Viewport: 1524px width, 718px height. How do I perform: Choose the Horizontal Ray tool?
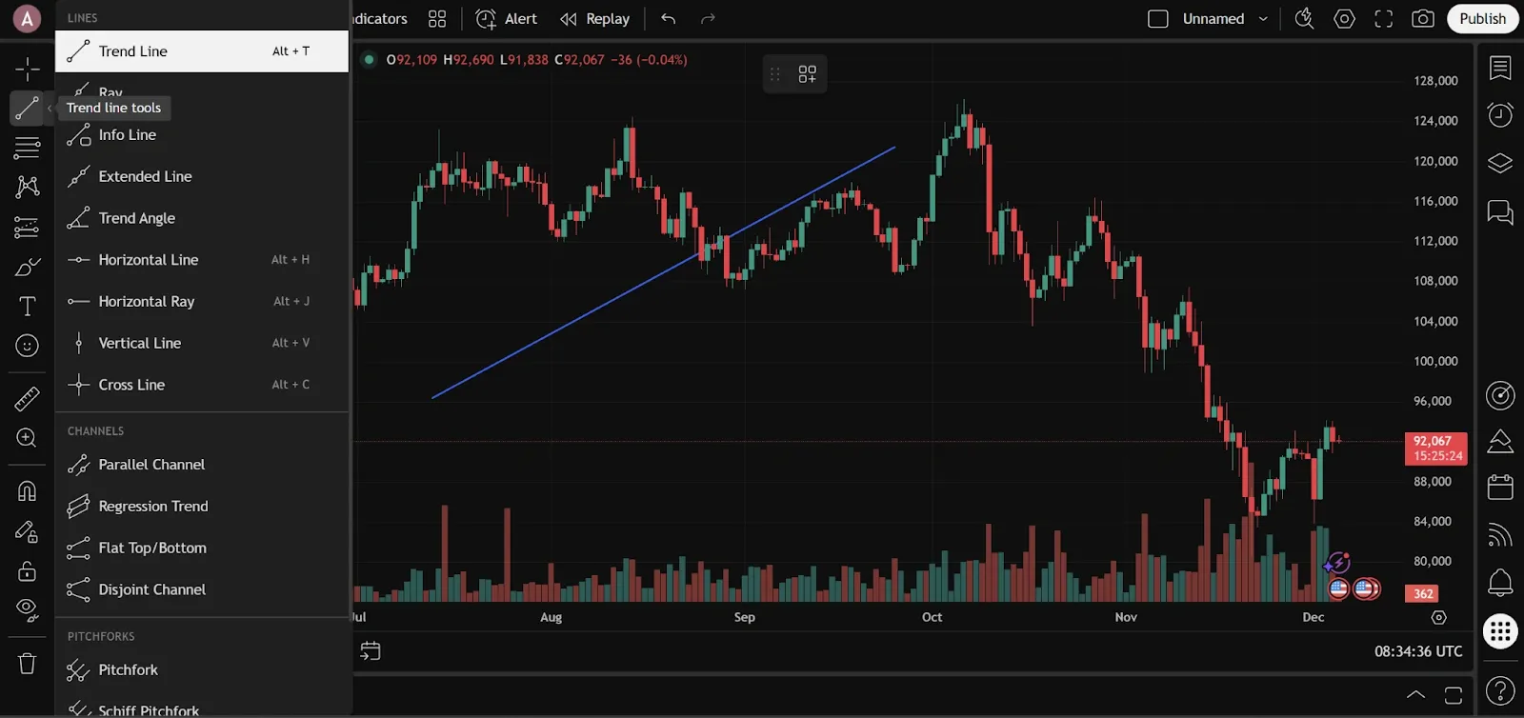point(202,302)
